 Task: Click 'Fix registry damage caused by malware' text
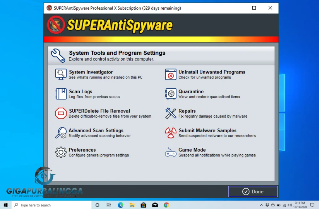point(213,116)
